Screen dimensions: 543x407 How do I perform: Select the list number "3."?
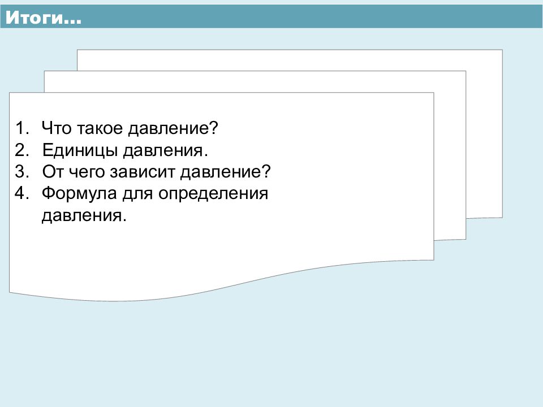(21, 172)
